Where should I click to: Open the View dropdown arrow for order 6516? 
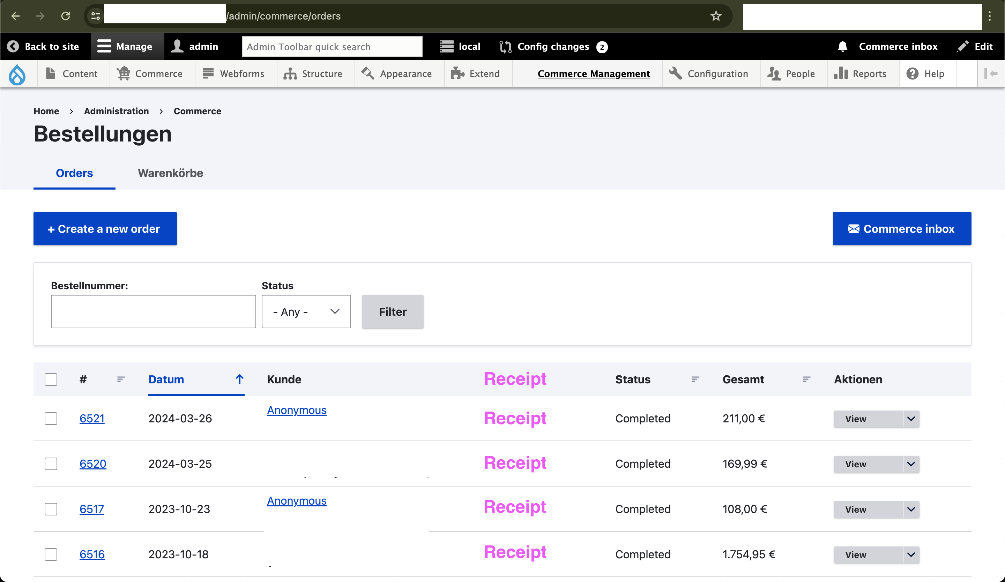pyautogui.click(x=910, y=554)
